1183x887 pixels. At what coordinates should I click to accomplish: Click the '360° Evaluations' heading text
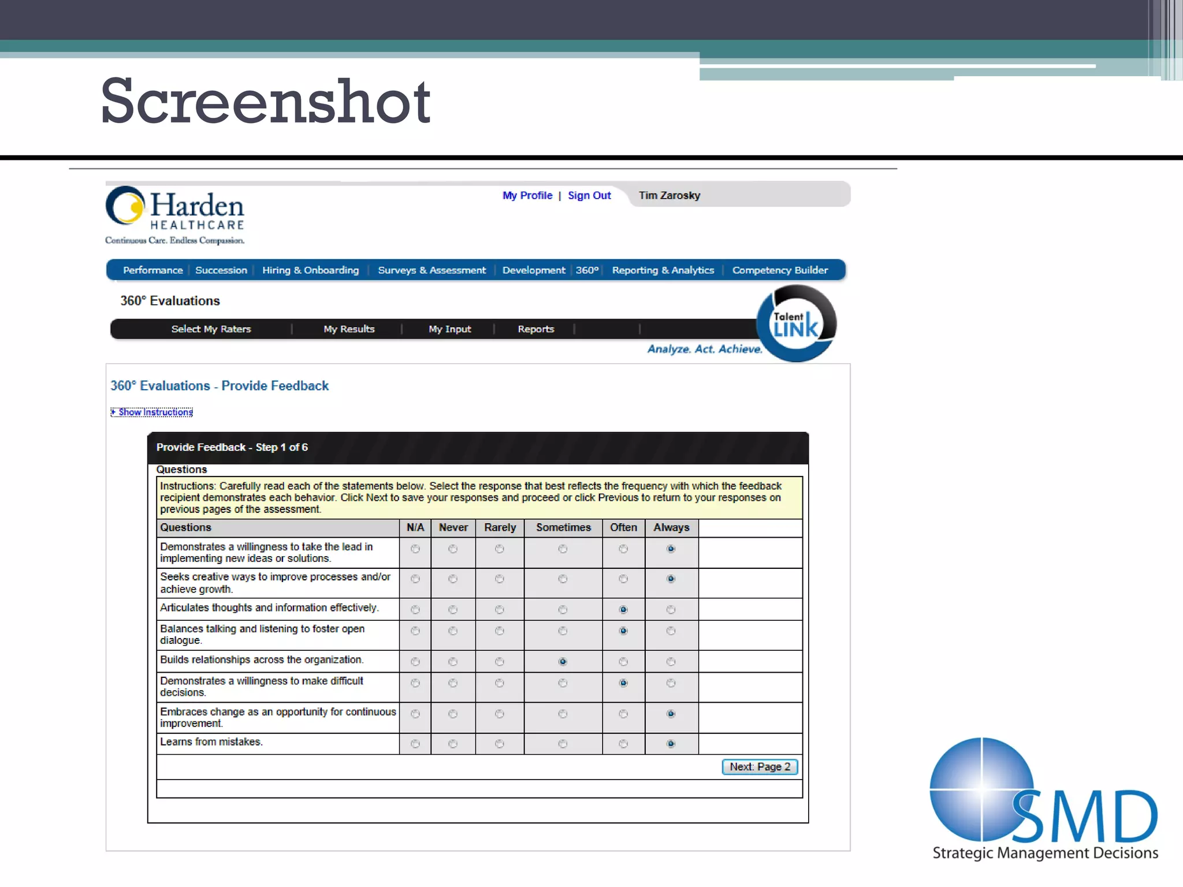[170, 301]
